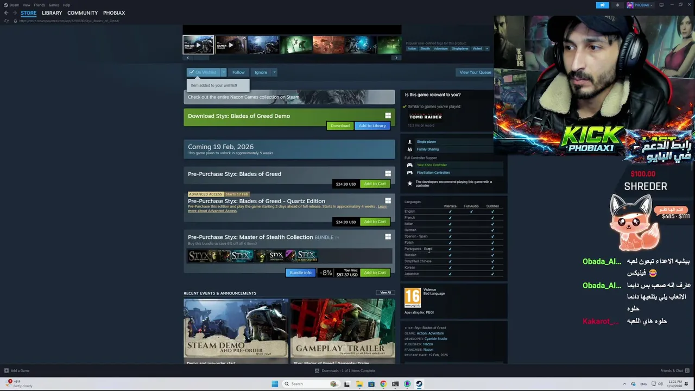Click the Xbox Controller icon
695x391 pixels.
[x=409, y=165]
